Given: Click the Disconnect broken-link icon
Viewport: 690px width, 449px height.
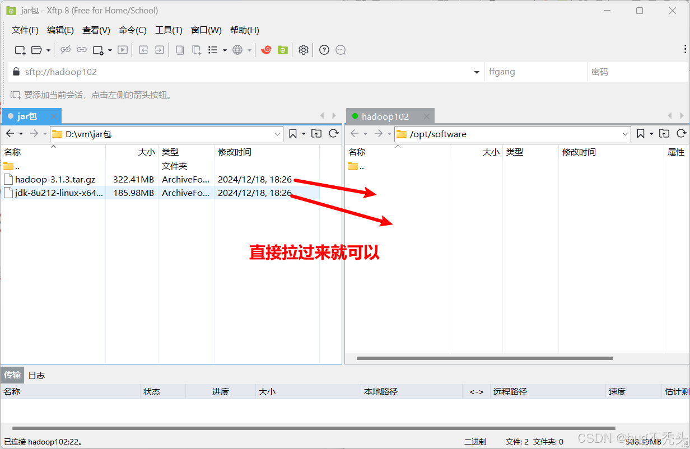Looking at the screenshot, I should [x=66, y=50].
